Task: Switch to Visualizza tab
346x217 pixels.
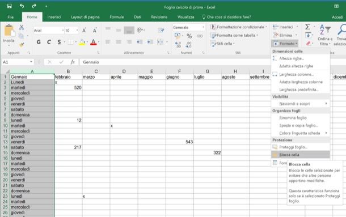Action: (186, 17)
